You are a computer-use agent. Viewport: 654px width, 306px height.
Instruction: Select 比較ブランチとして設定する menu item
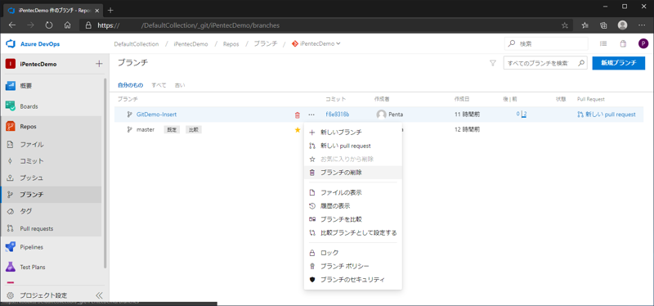[353, 232]
